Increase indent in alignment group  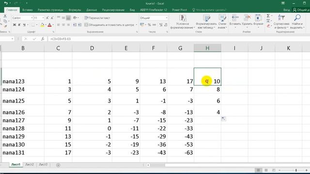pos(79,25)
